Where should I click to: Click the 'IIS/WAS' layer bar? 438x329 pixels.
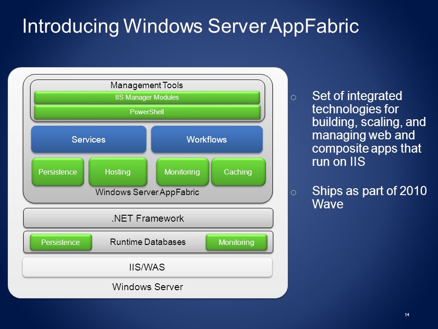147,267
